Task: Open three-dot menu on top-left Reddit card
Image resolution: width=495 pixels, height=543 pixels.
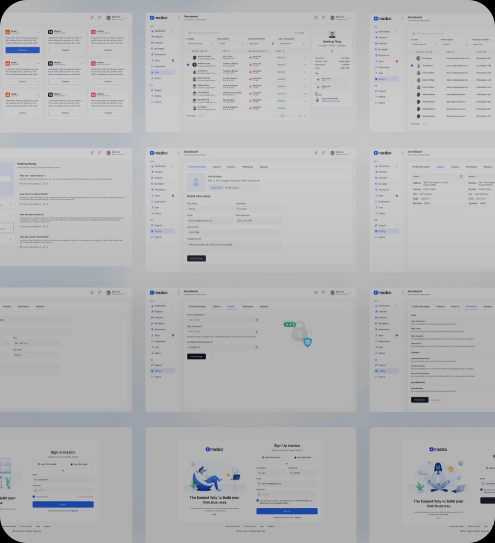Action: [x=39, y=32]
